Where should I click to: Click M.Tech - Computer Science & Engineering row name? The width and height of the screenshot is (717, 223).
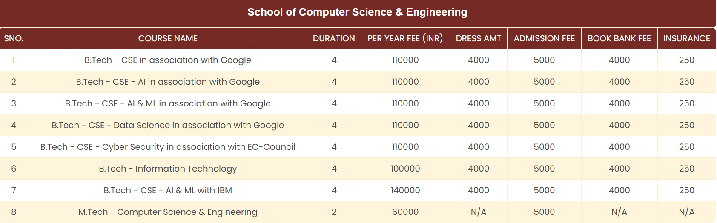(x=168, y=212)
